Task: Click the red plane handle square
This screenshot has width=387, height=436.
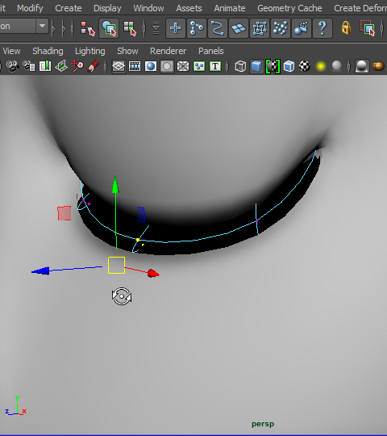Action: click(64, 213)
